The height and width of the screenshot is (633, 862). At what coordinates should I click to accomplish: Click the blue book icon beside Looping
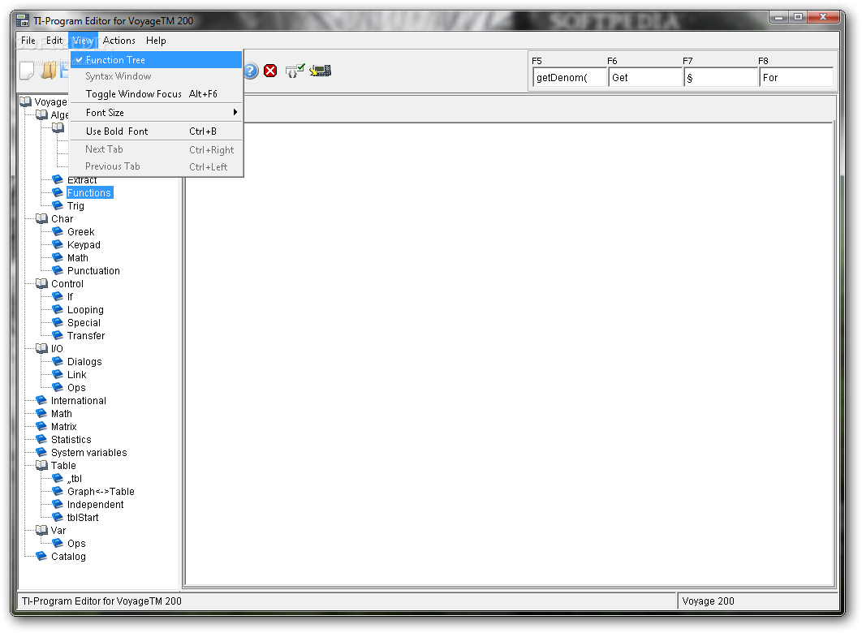(57, 309)
